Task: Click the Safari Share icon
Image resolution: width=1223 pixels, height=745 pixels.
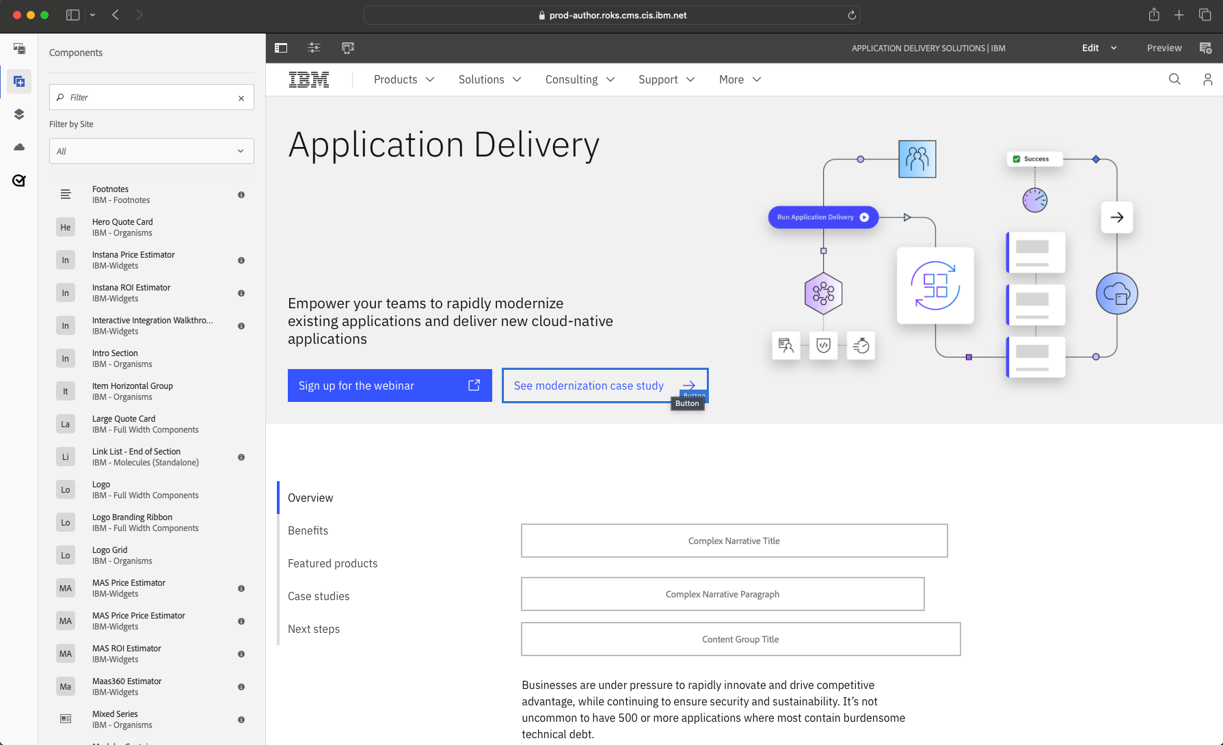Action: 1154,14
